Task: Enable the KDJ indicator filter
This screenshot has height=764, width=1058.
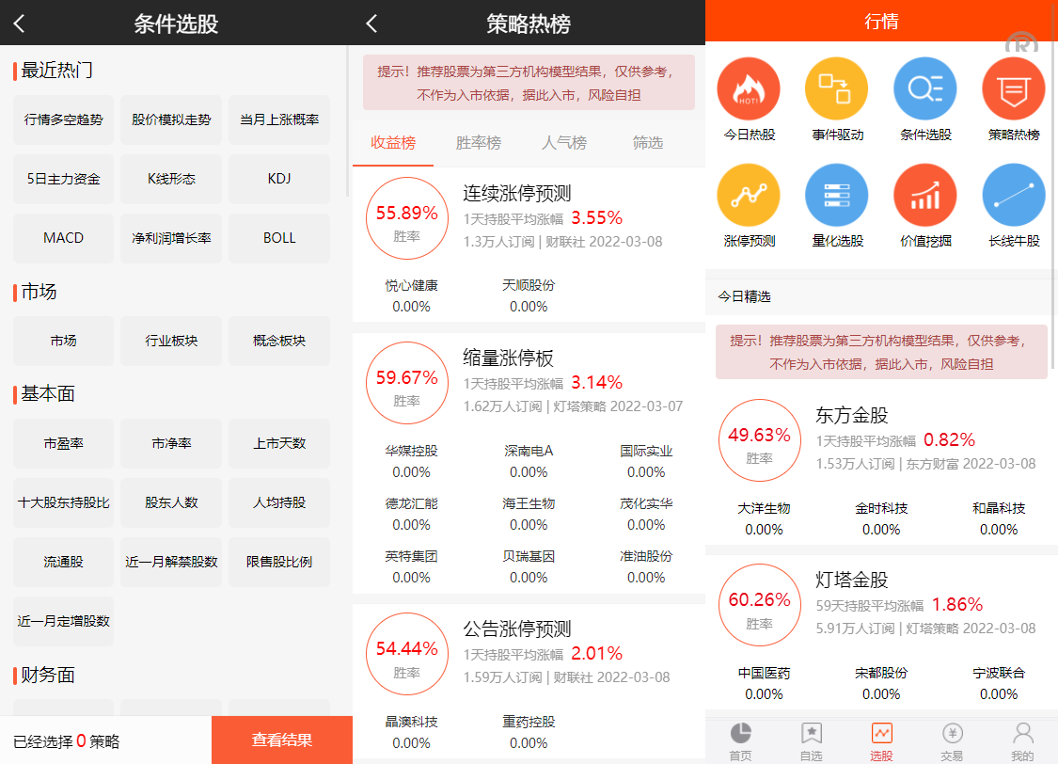Action: point(278,179)
